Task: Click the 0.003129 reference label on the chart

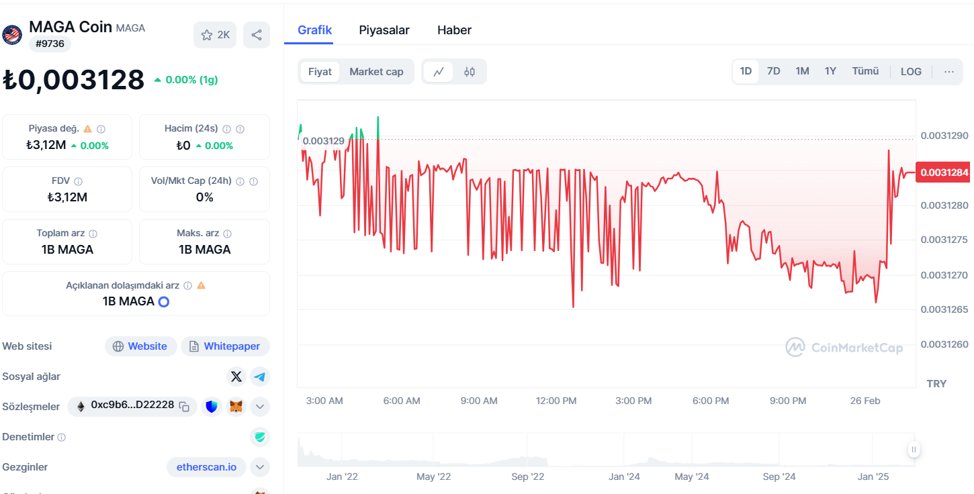Action: tap(323, 141)
